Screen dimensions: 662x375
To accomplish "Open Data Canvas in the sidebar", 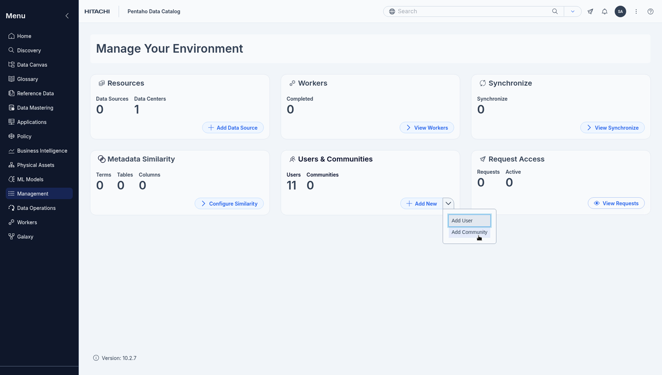I will 32,65.
